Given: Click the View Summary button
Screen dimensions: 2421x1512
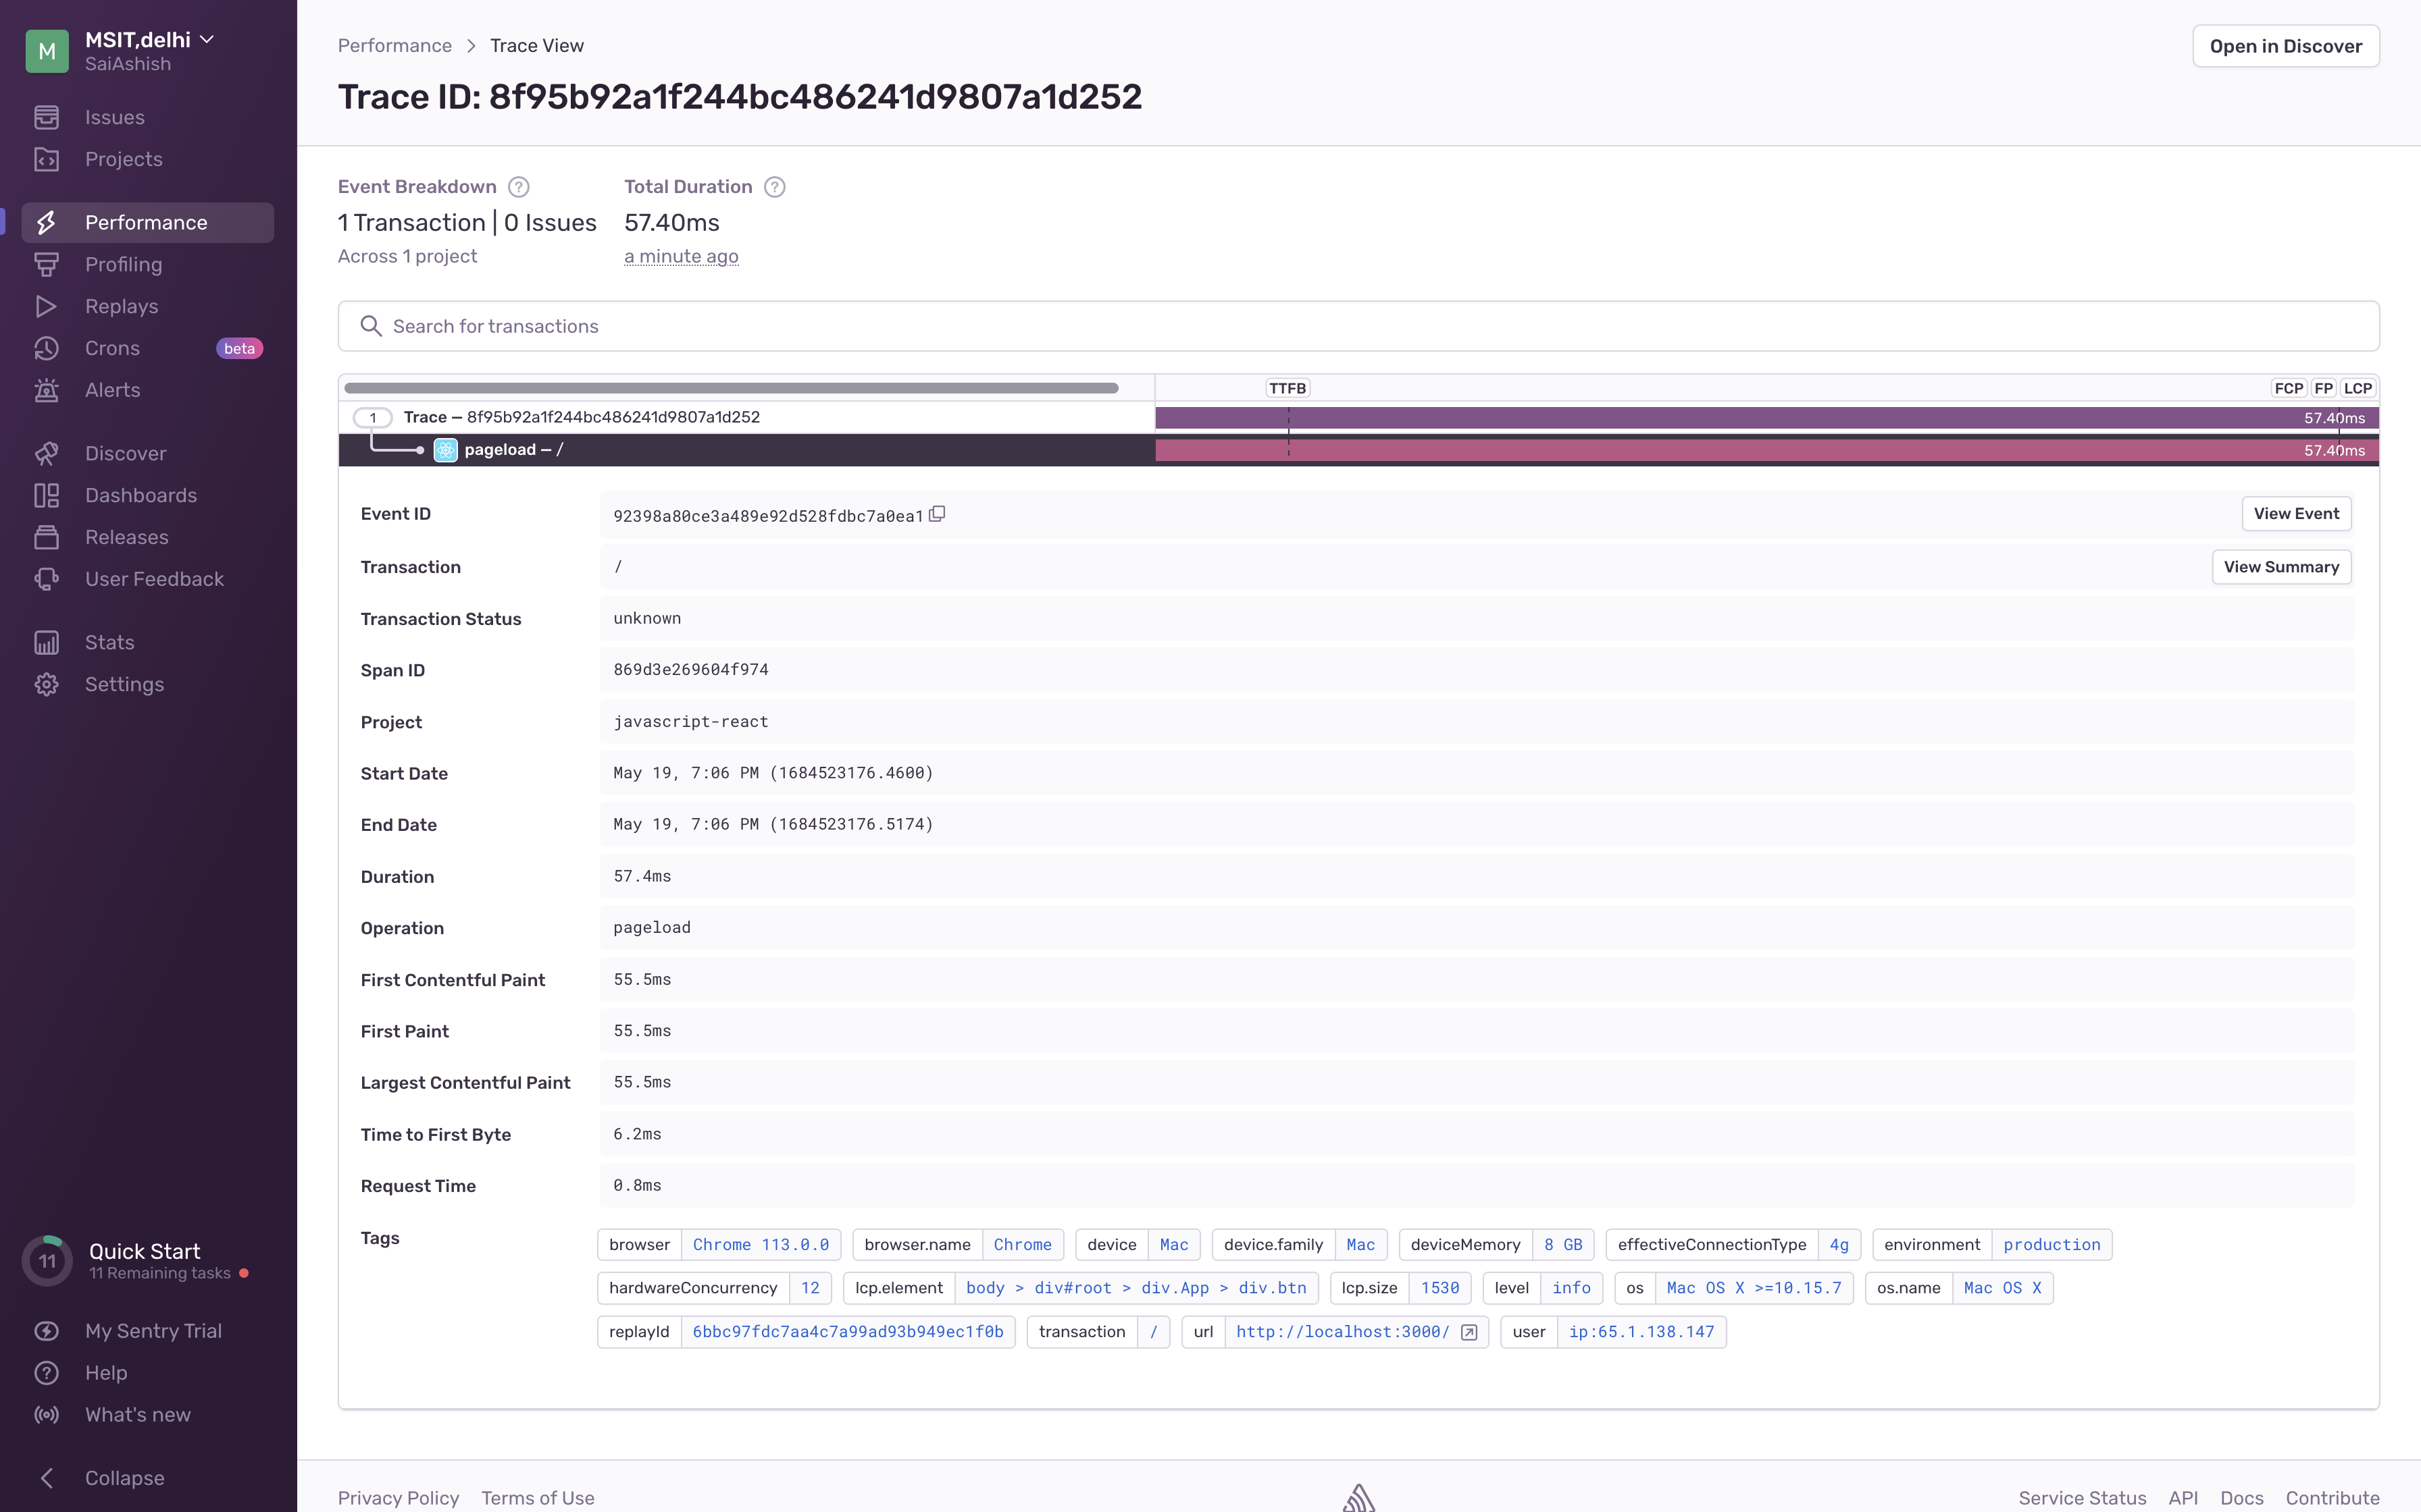Looking at the screenshot, I should pos(2281,566).
